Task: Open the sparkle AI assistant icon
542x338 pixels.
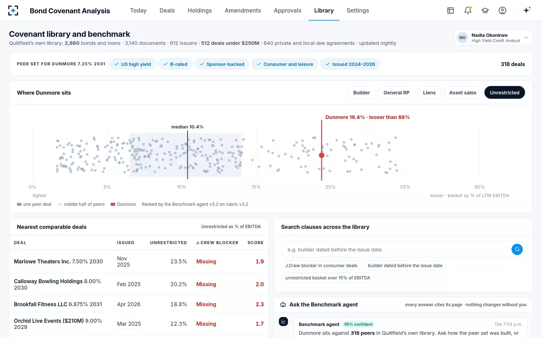Action: click(x=527, y=10)
